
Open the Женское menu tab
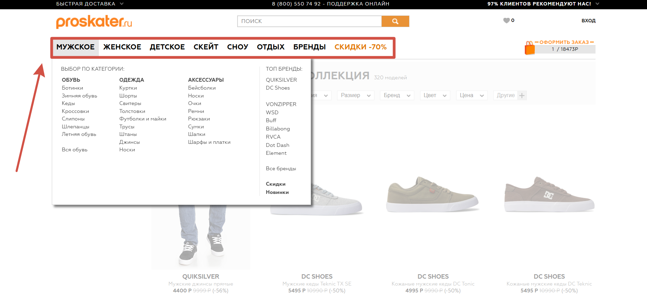click(x=122, y=47)
